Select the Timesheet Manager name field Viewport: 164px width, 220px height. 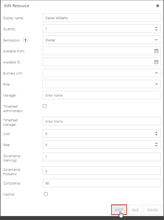[102, 121]
